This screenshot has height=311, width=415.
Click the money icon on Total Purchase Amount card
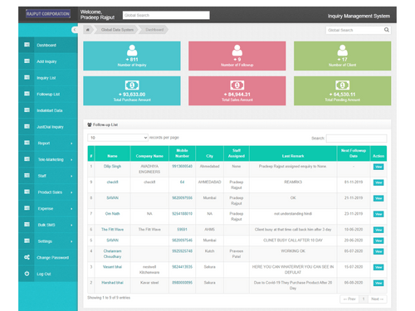coord(132,85)
